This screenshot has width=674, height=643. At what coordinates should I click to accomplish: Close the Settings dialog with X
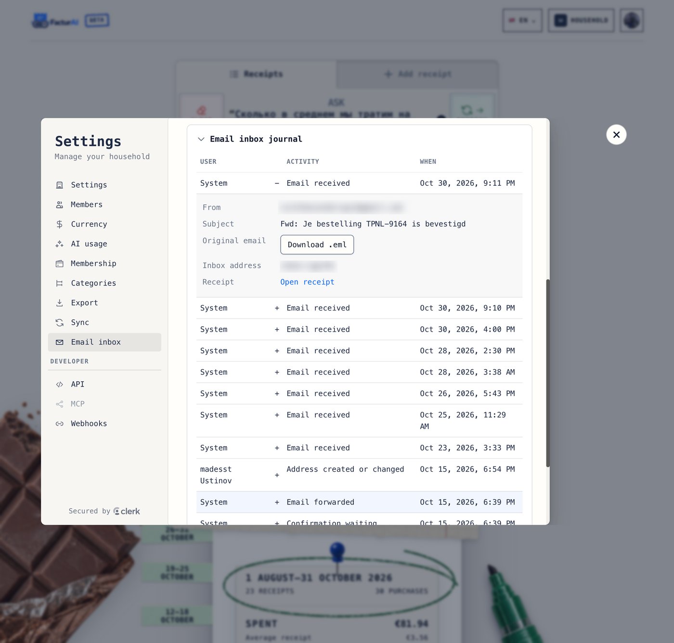point(616,135)
